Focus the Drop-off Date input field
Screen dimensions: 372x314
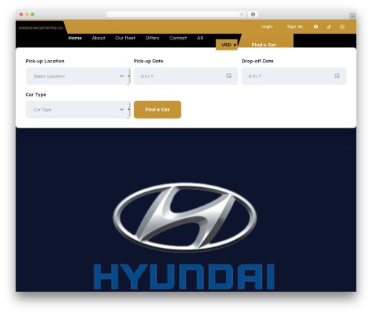[294, 76]
